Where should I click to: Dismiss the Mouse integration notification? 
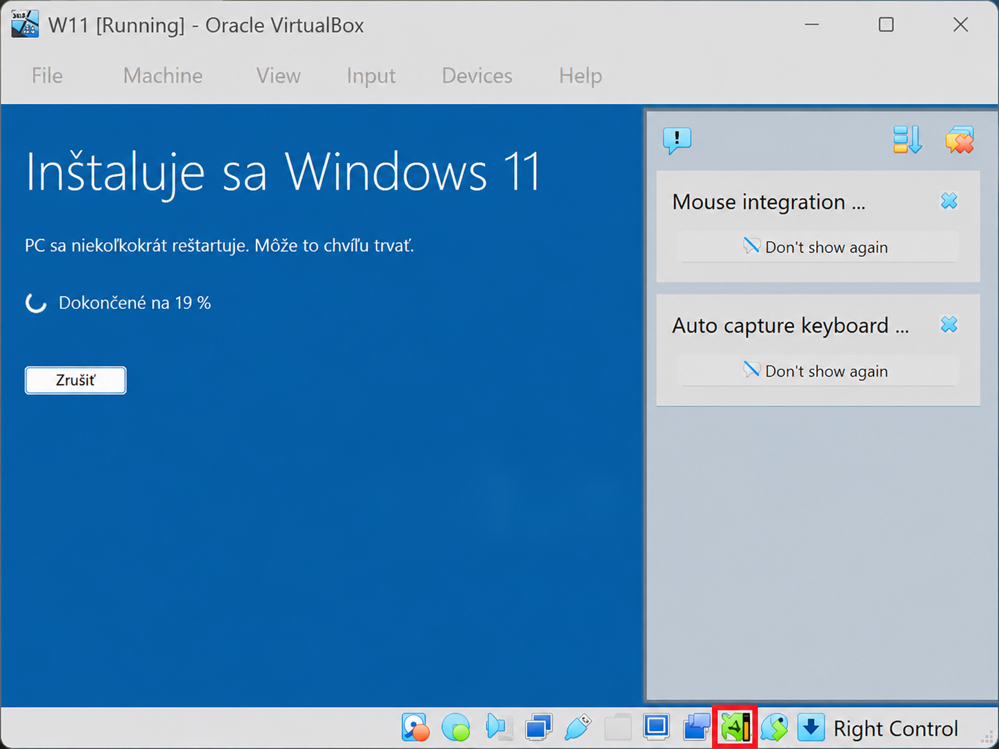[x=949, y=201]
